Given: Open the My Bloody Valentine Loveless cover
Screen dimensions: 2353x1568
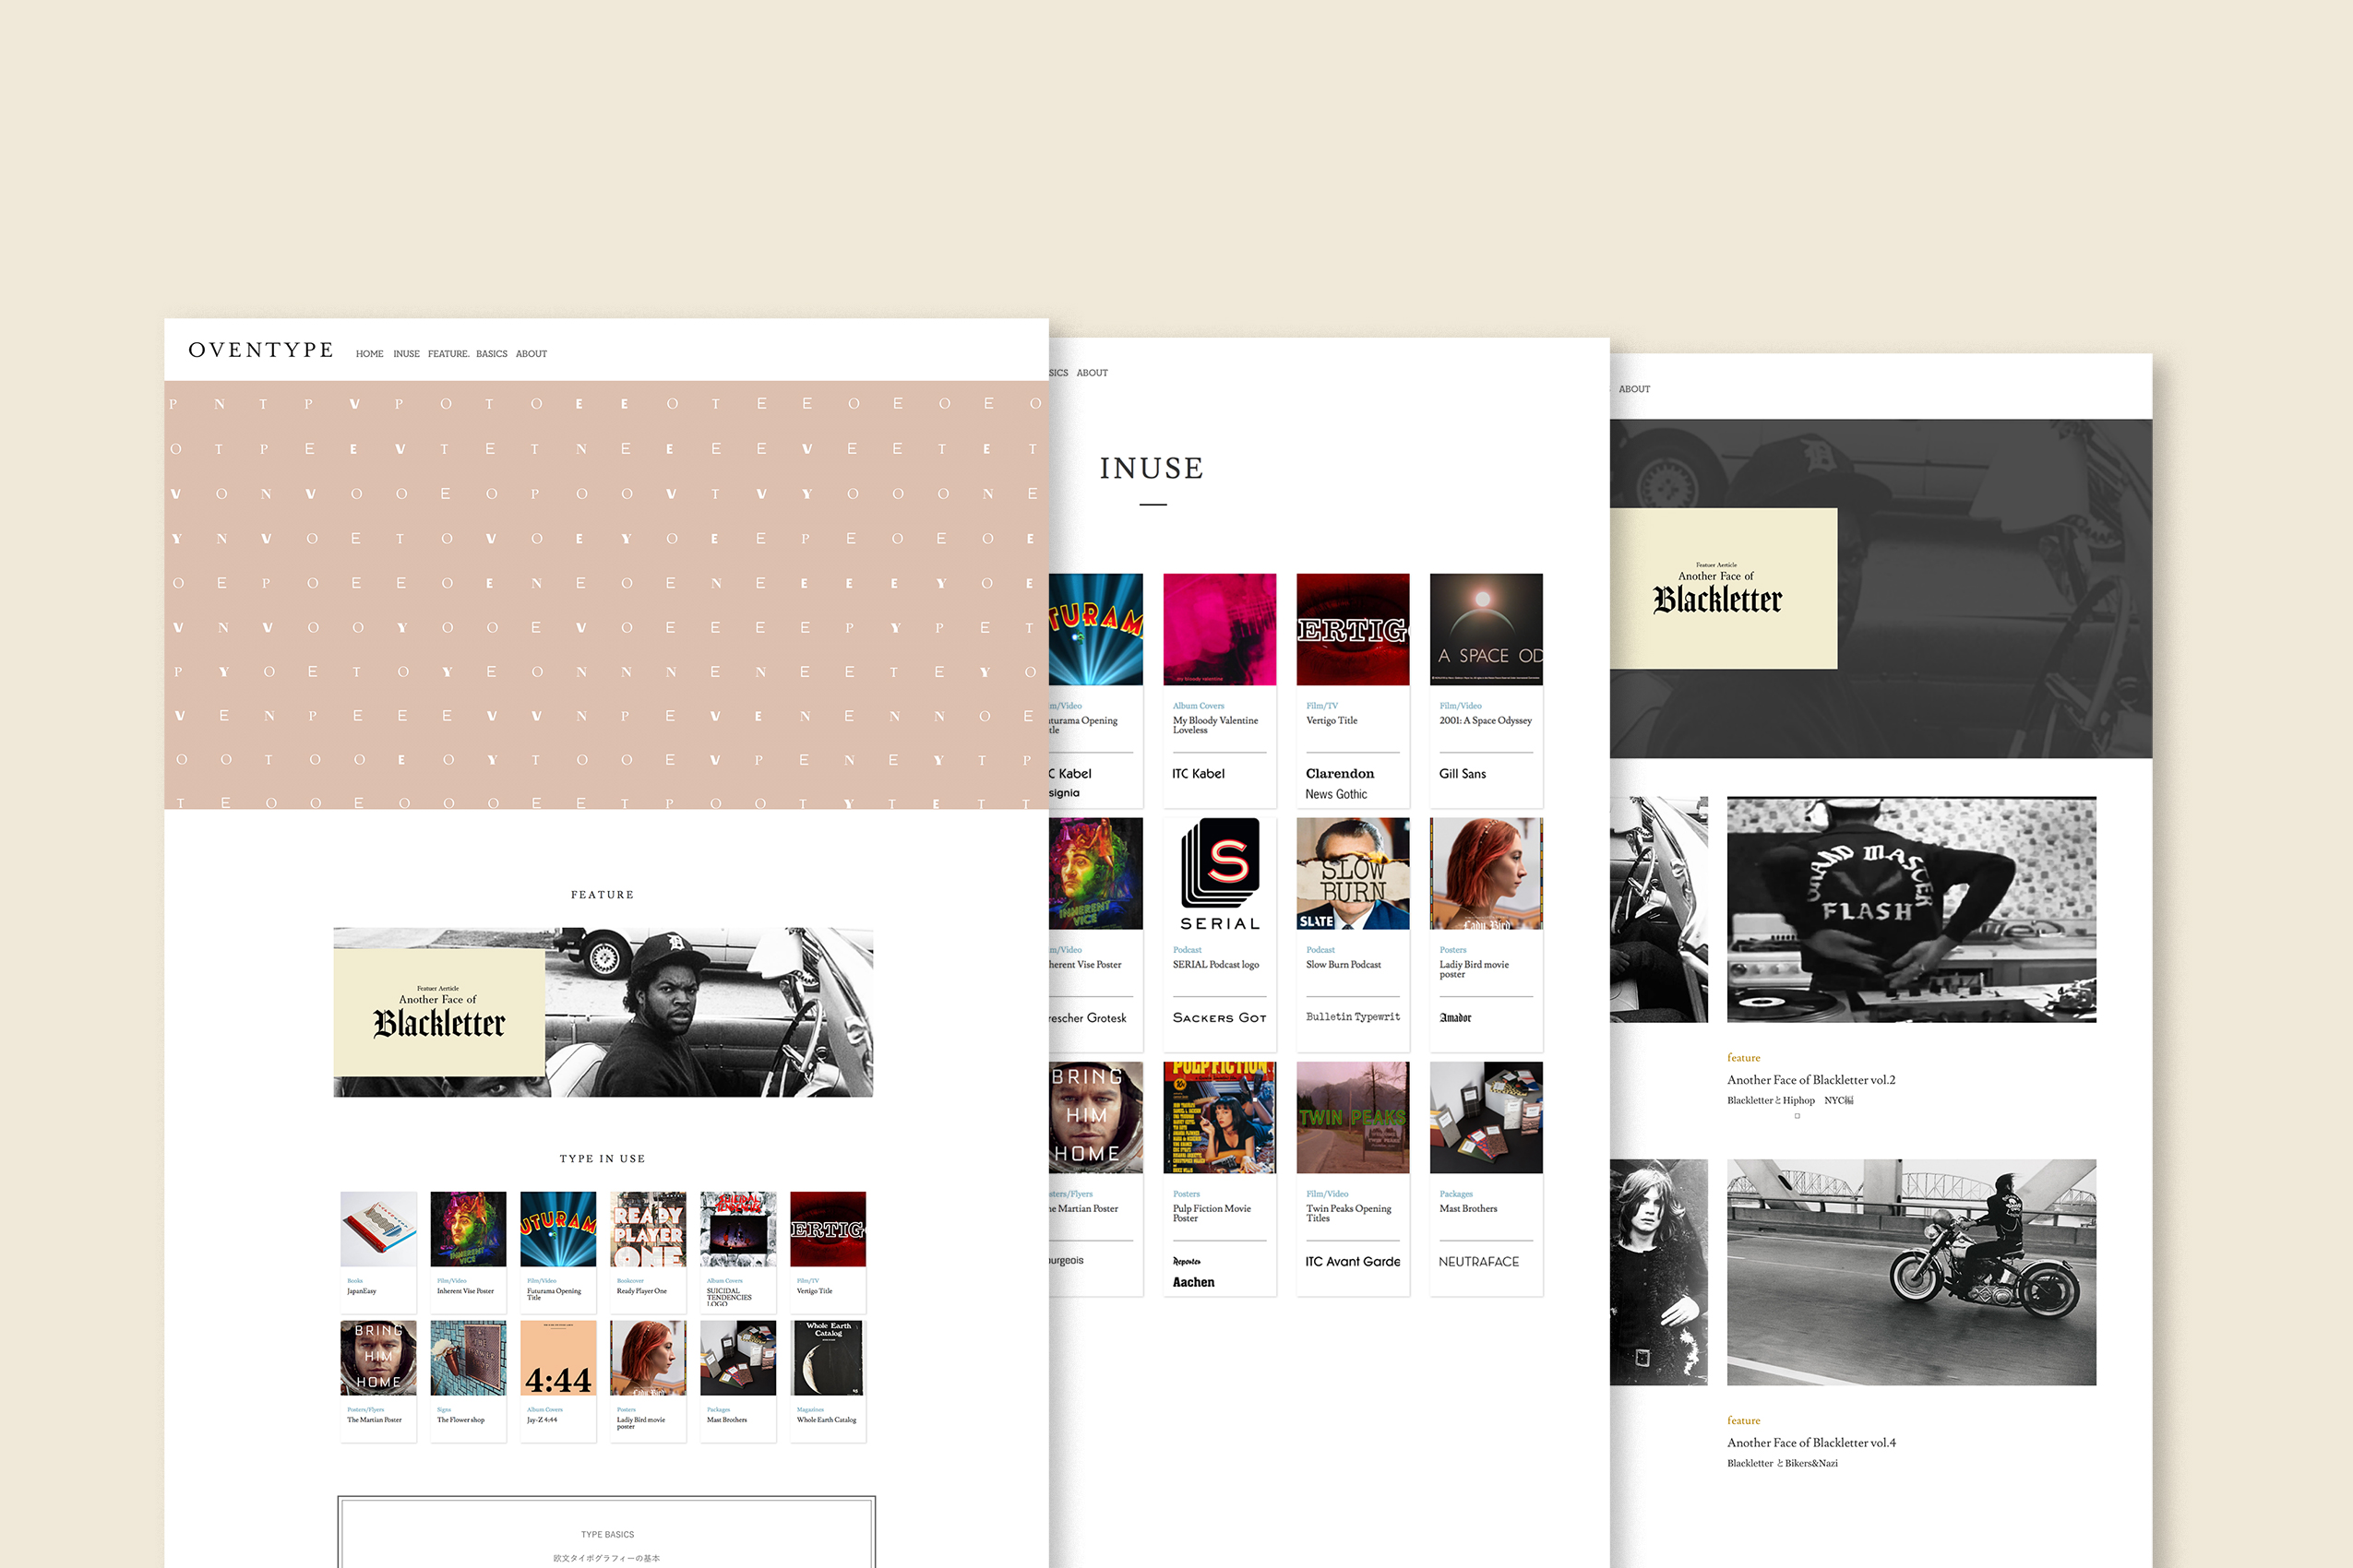Looking at the screenshot, I should pyautogui.click(x=1219, y=629).
